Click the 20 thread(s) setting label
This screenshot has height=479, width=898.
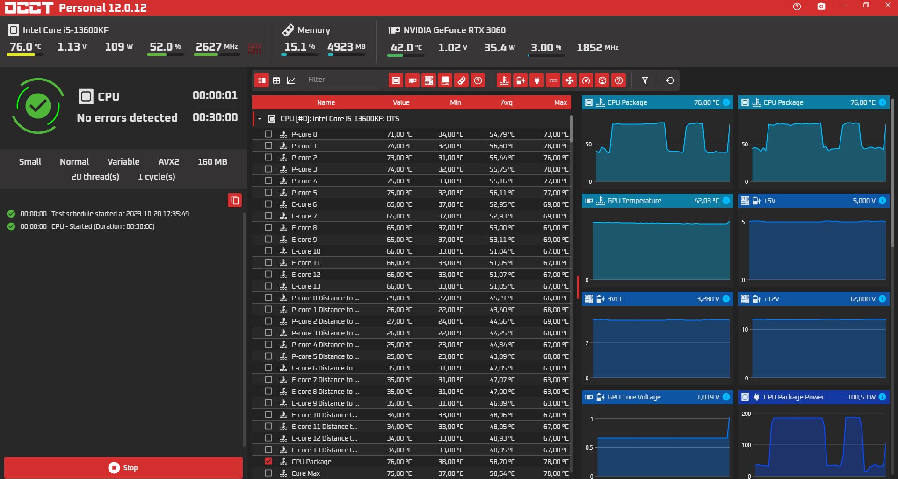[95, 177]
